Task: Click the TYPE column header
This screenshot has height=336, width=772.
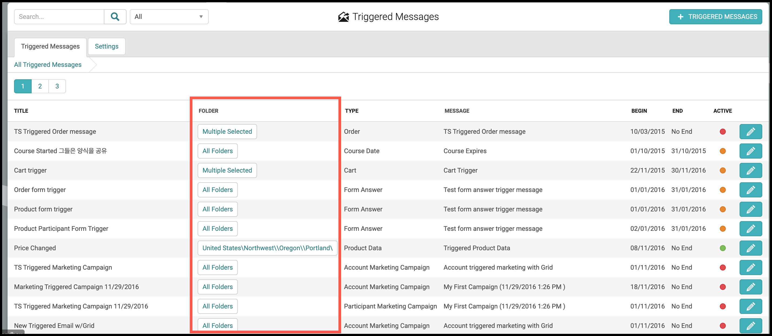Action: tap(351, 111)
